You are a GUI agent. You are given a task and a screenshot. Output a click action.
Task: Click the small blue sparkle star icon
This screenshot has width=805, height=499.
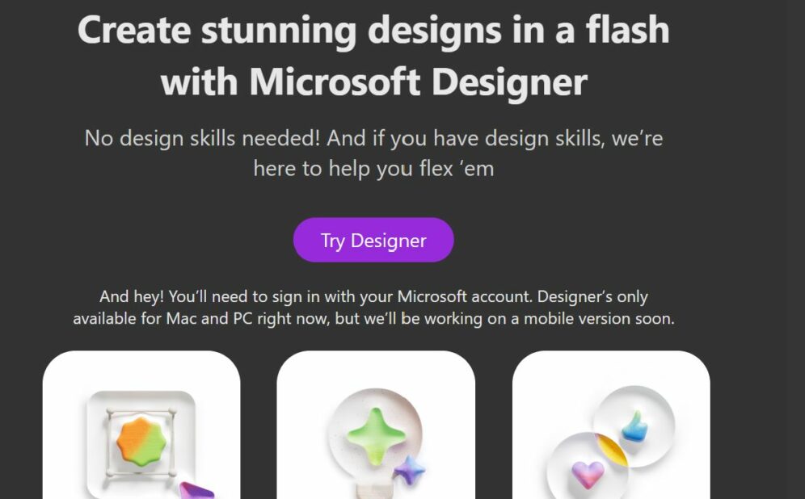(x=410, y=470)
